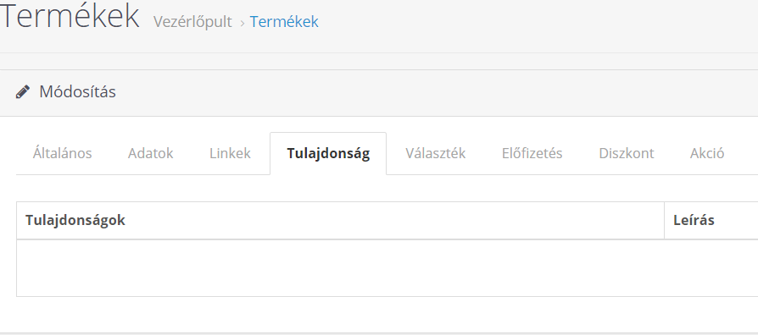
Task: Click the Módosítás panel heading text
Action: tap(77, 91)
